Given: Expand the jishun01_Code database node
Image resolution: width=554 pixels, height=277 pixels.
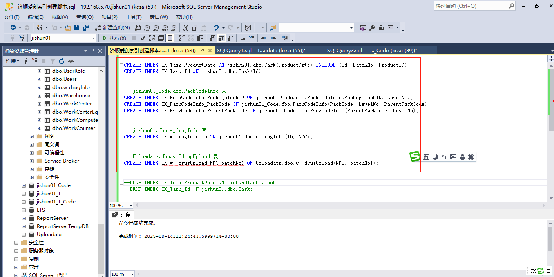Looking at the screenshot, I should (x=24, y=185).
